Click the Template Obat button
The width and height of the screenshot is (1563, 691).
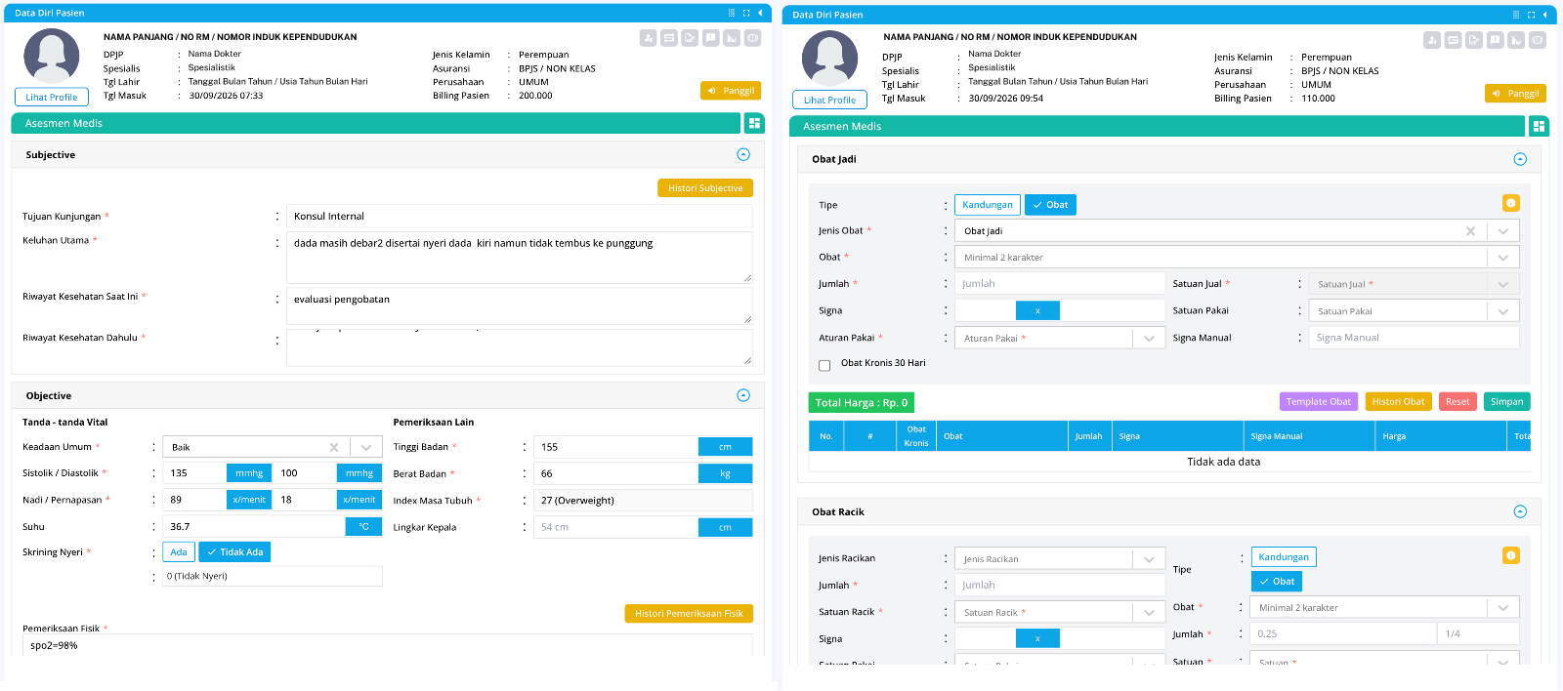pos(1319,401)
